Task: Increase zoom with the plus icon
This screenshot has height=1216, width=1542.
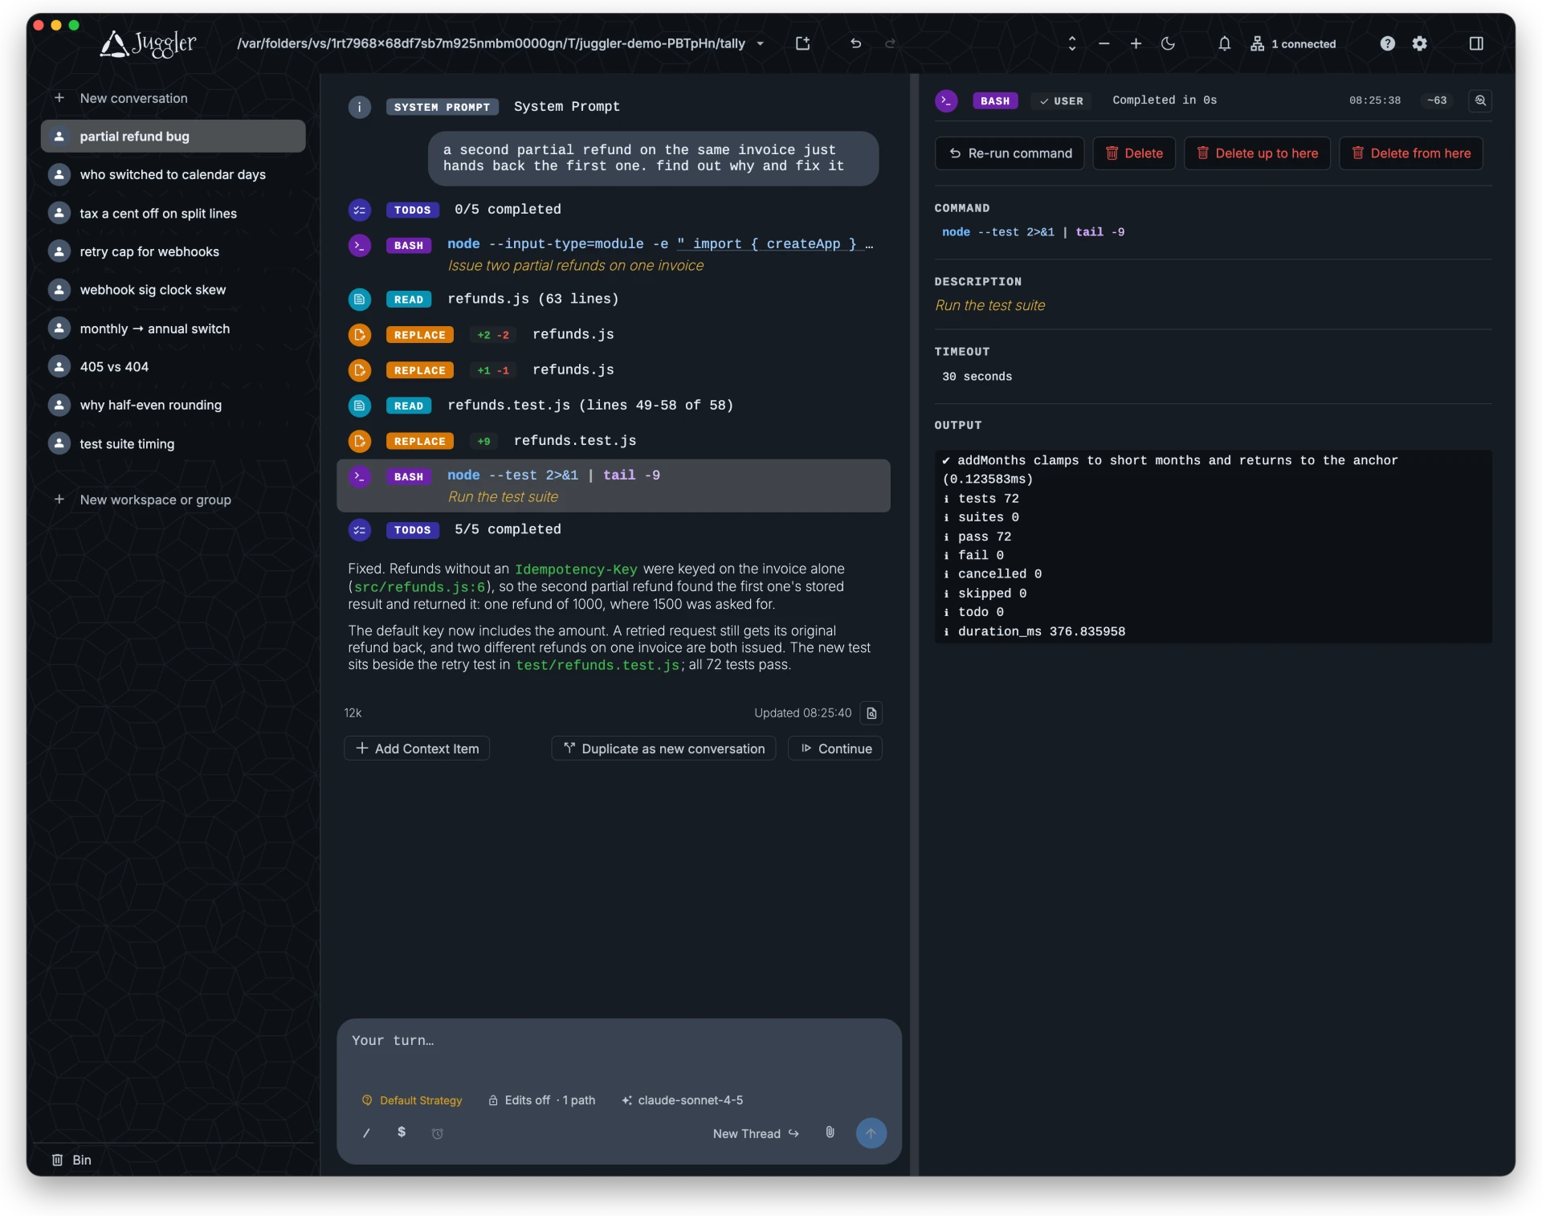Action: pyautogui.click(x=1136, y=43)
